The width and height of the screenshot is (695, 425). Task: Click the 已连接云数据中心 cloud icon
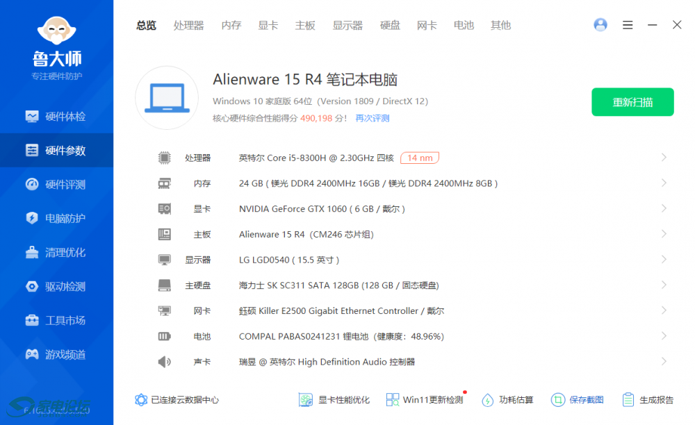pos(141,400)
